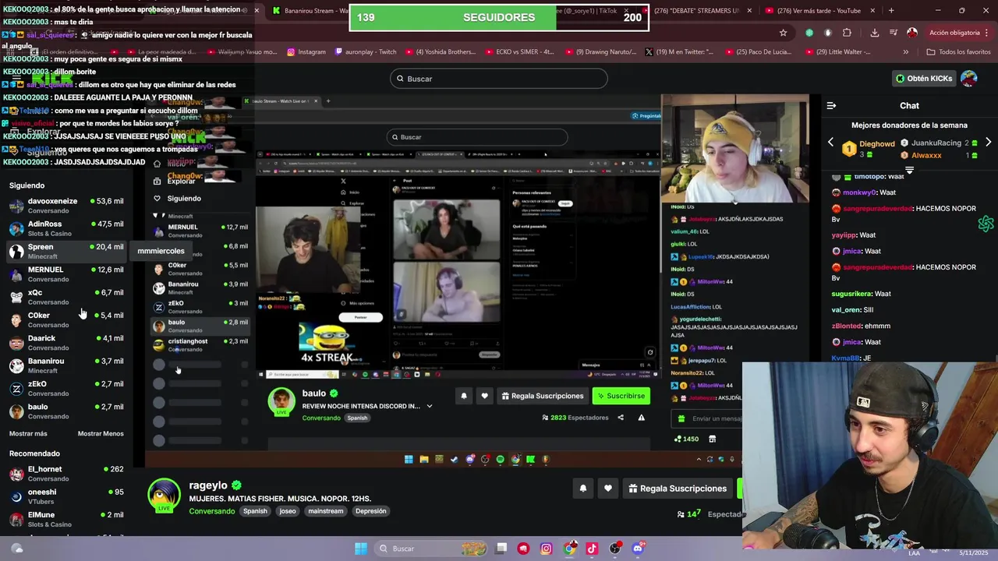
Task: Click the Chrome profile avatar
Action: (x=912, y=33)
